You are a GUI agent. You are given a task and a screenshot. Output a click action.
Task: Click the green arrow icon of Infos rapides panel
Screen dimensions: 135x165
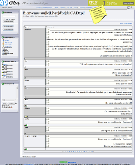click(x=3, y=84)
